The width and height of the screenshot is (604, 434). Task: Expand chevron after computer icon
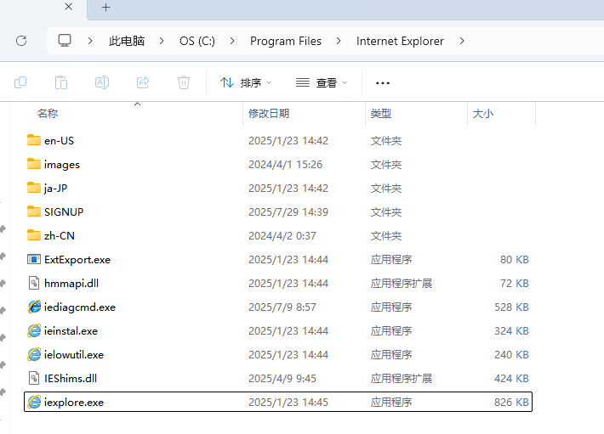[x=90, y=41]
